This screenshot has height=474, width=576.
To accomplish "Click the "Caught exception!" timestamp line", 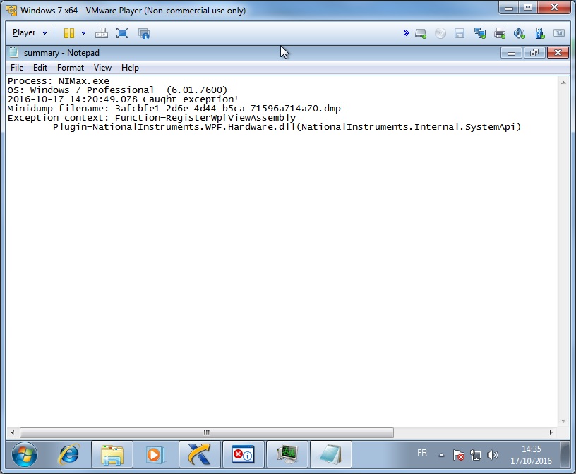I will point(123,99).
